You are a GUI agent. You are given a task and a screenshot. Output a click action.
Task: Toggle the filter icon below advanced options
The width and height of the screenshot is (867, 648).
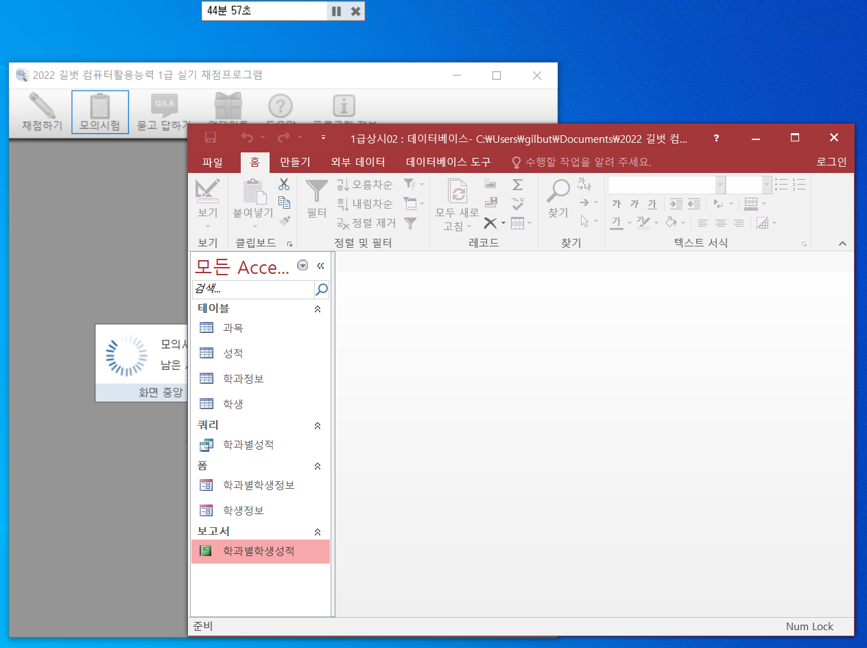[x=410, y=223]
